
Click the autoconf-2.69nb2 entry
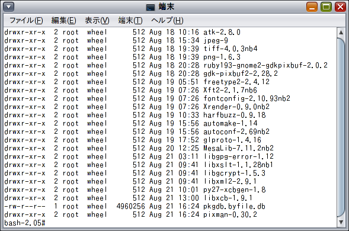click(x=236, y=131)
